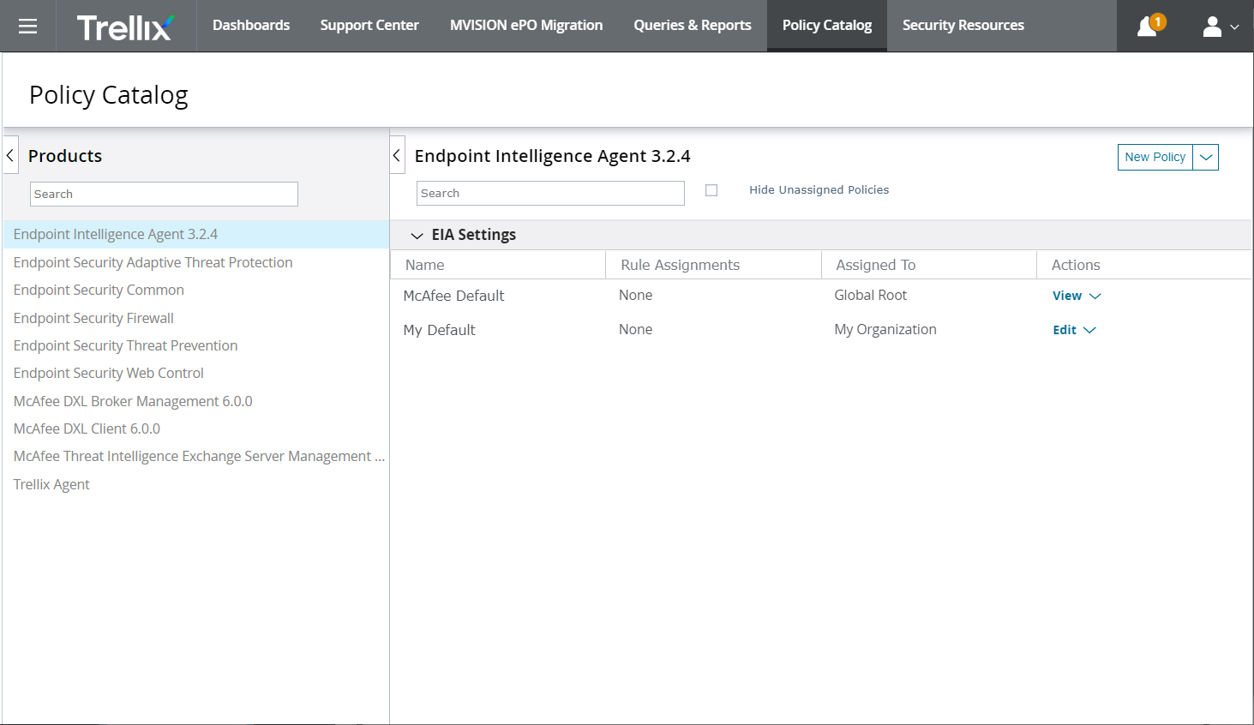Screen dimensions: 1254x725
Task: Collapse the EIA Settings section
Action: [417, 236]
